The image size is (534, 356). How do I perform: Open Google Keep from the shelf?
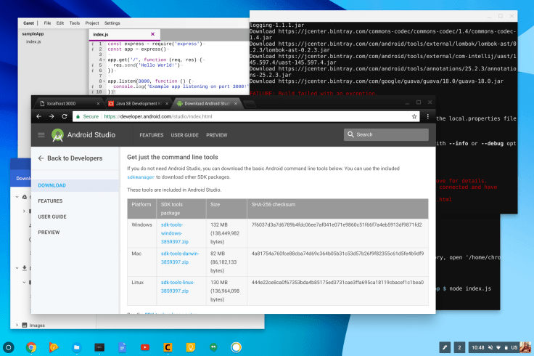coord(190,347)
